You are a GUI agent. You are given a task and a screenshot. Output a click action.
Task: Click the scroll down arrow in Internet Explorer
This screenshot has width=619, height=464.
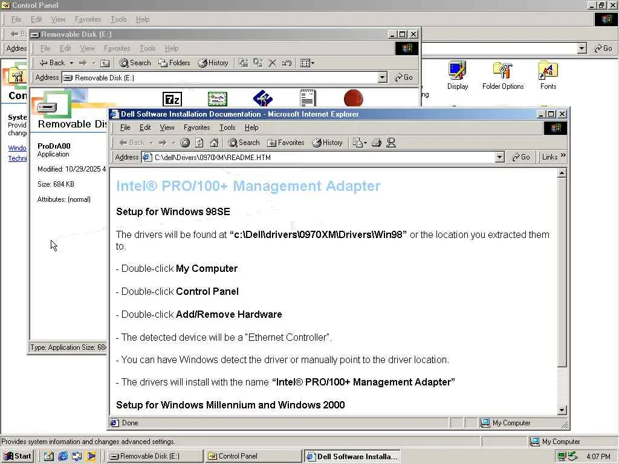[x=562, y=410]
